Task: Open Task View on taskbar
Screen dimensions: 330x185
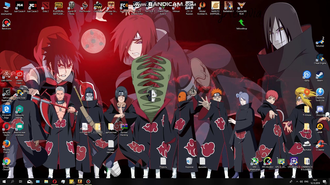Action: (21, 182)
